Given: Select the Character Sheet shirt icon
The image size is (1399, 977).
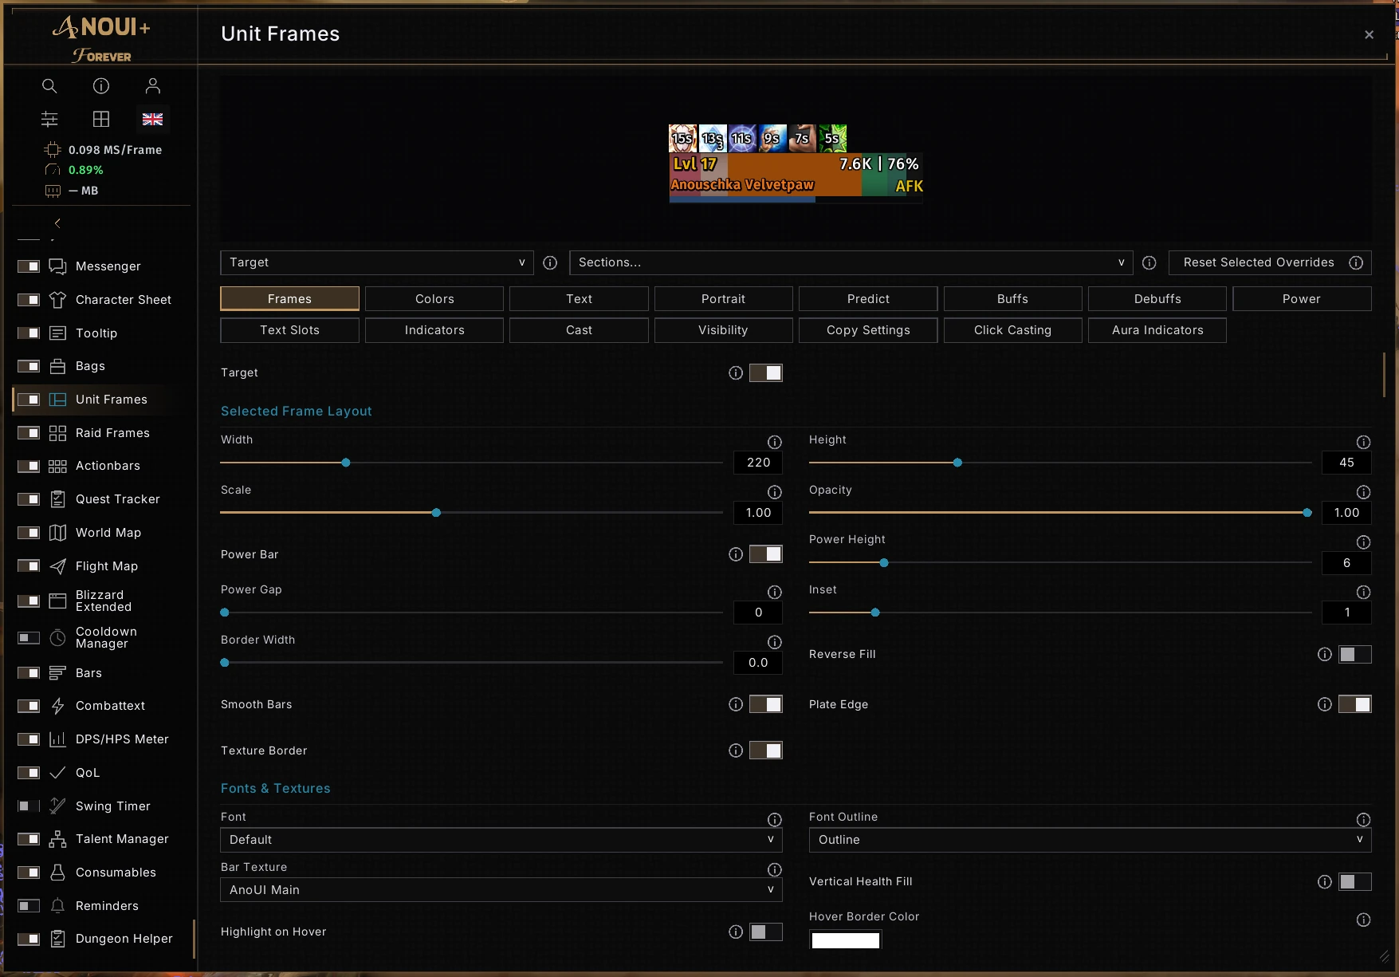Looking at the screenshot, I should pyautogui.click(x=57, y=300).
